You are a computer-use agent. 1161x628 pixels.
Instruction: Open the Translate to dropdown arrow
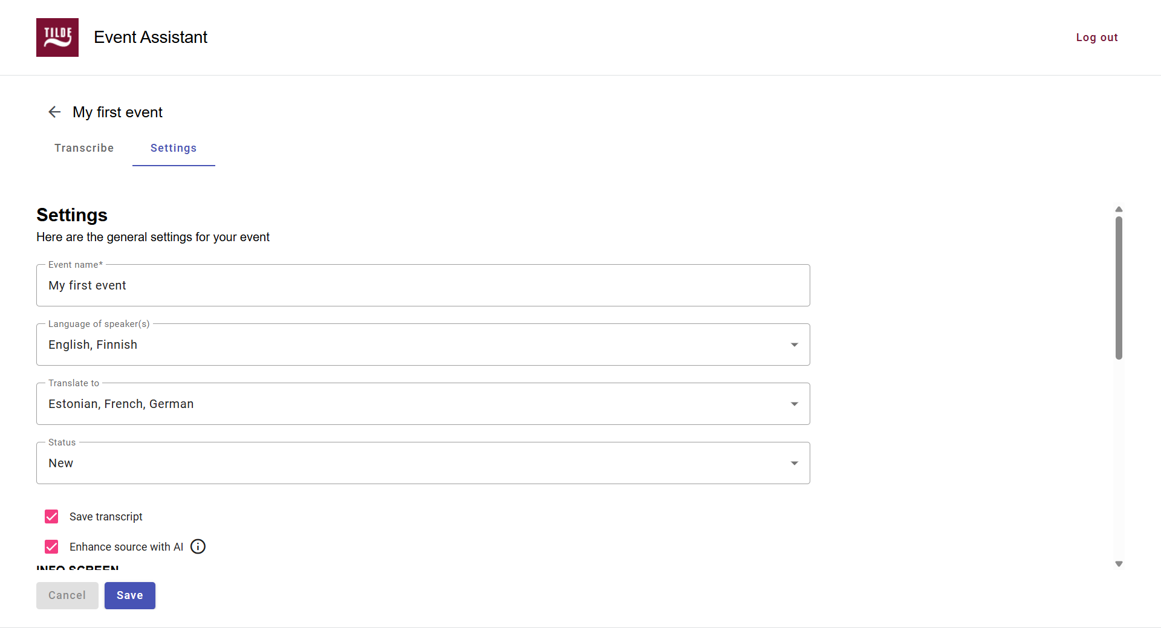coord(795,404)
